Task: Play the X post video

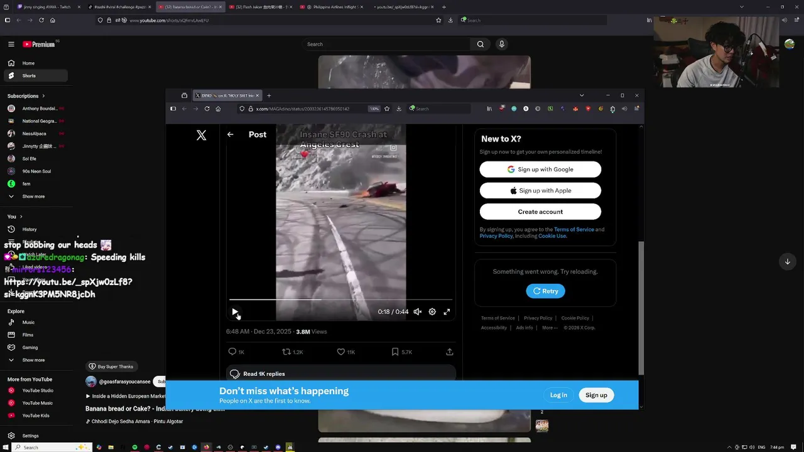Action: click(x=235, y=311)
